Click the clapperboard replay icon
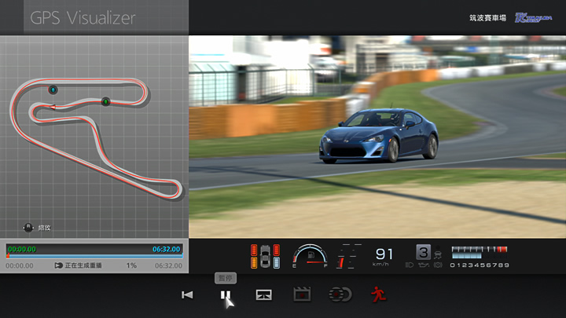Image resolution: width=566 pixels, height=318 pixels. pyautogui.click(x=302, y=295)
